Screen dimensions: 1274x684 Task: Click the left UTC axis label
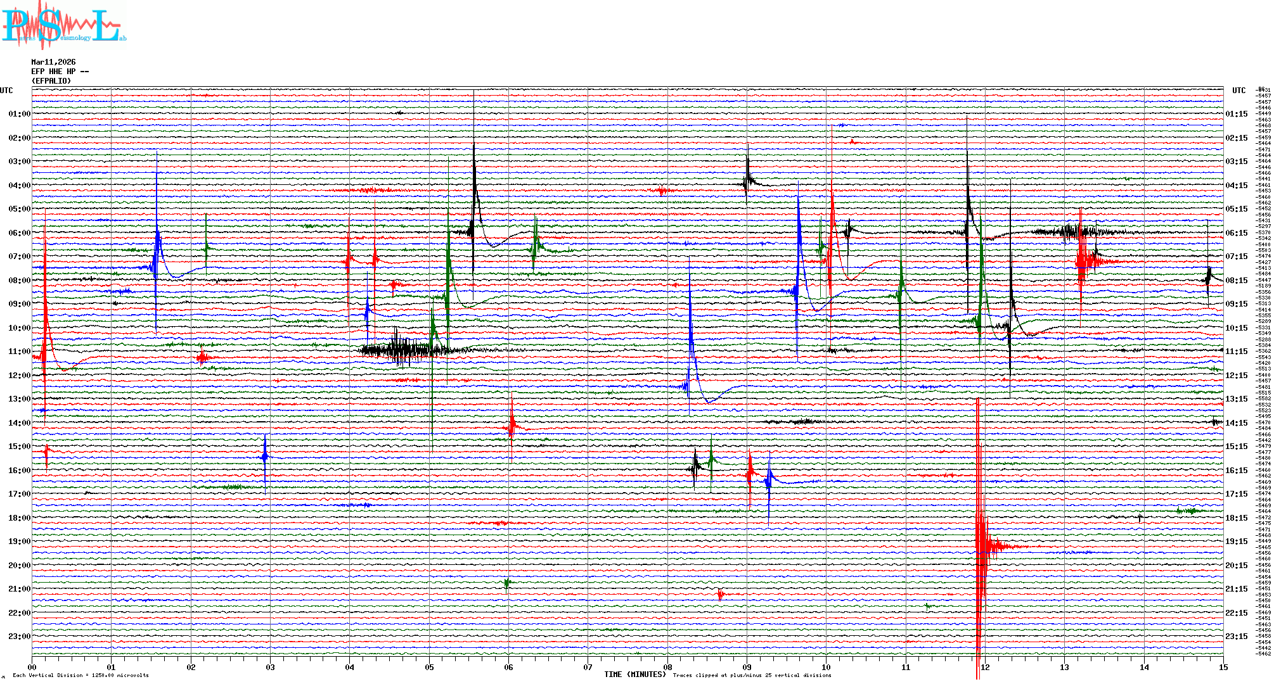(6, 91)
